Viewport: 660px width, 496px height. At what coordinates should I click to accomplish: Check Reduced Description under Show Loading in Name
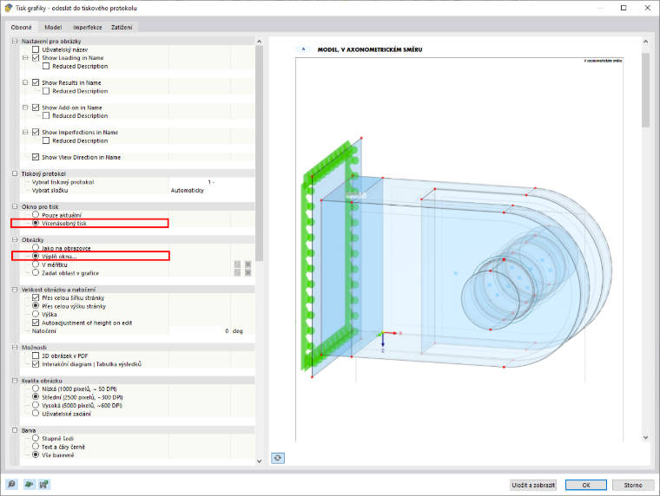(x=46, y=66)
